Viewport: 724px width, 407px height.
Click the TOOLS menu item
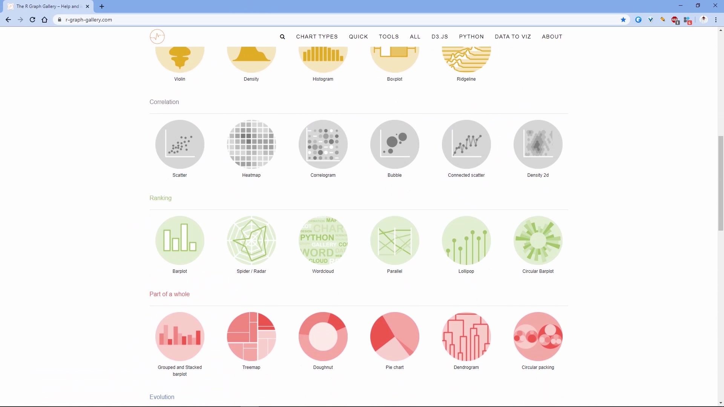click(389, 36)
